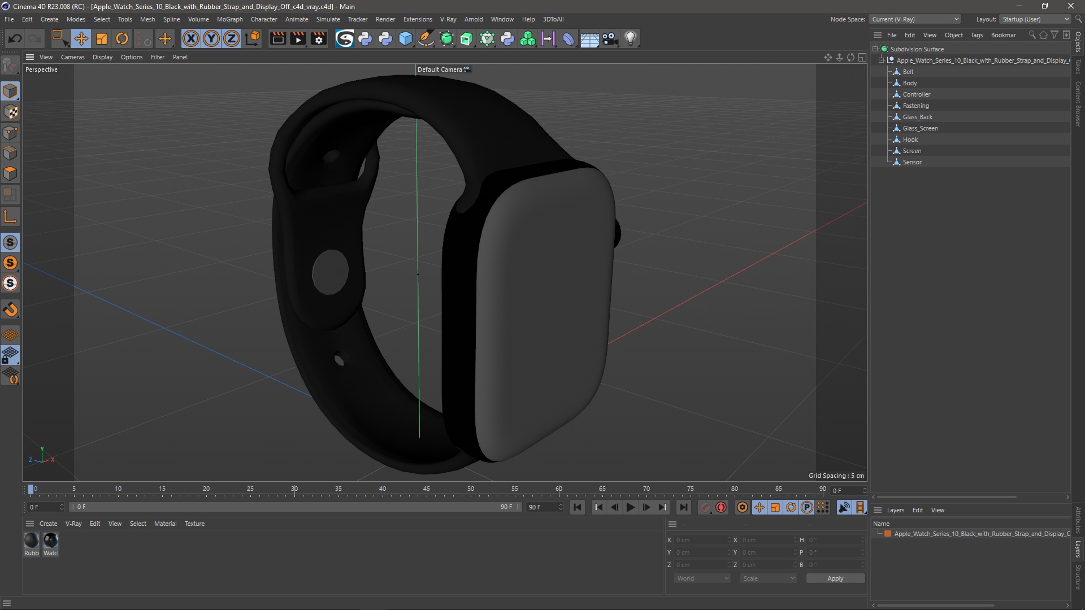
Task: Toggle Autokeying button
Action: [721, 507]
